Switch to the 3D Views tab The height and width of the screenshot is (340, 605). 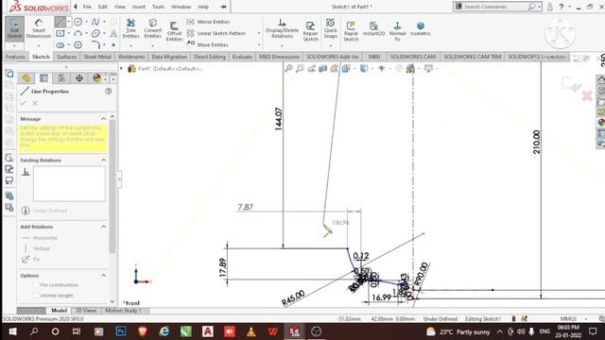point(86,311)
